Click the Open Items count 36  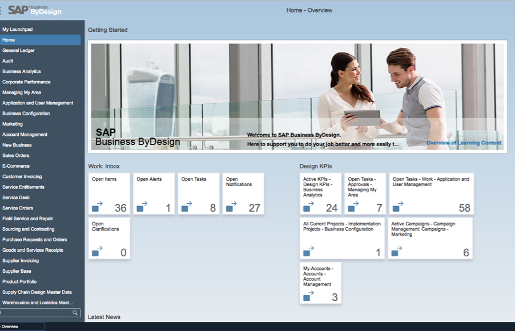pyautogui.click(x=120, y=208)
